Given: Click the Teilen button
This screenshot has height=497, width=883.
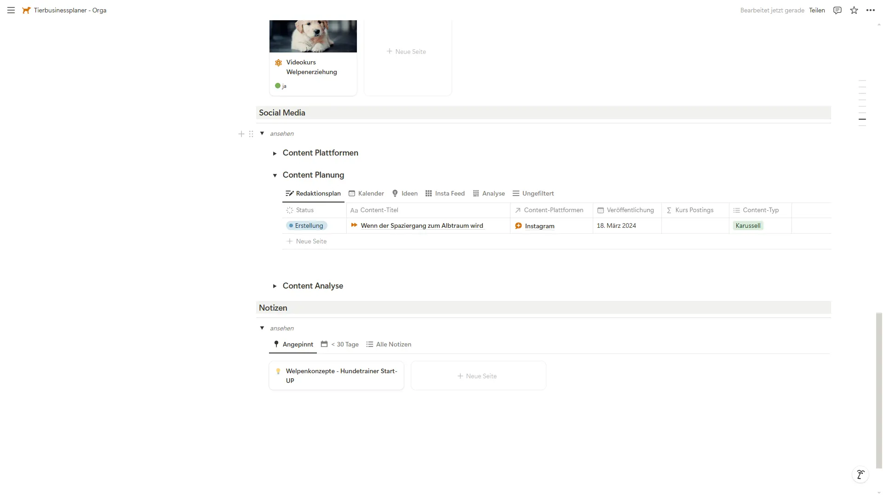Looking at the screenshot, I should tap(817, 10).
